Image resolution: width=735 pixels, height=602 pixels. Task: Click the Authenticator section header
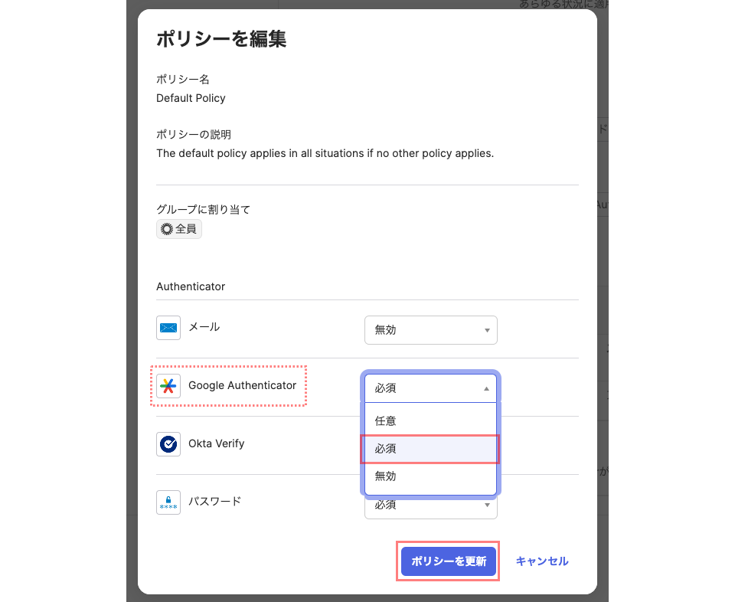[190, 286]
